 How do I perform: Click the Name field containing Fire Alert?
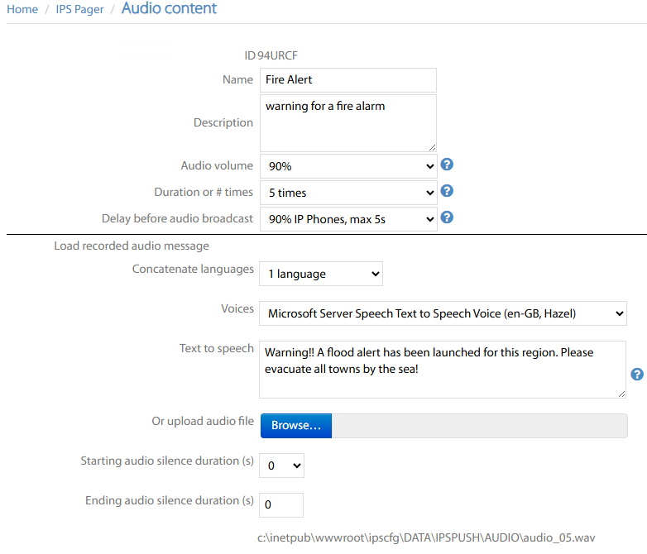[x=347, y=80]
